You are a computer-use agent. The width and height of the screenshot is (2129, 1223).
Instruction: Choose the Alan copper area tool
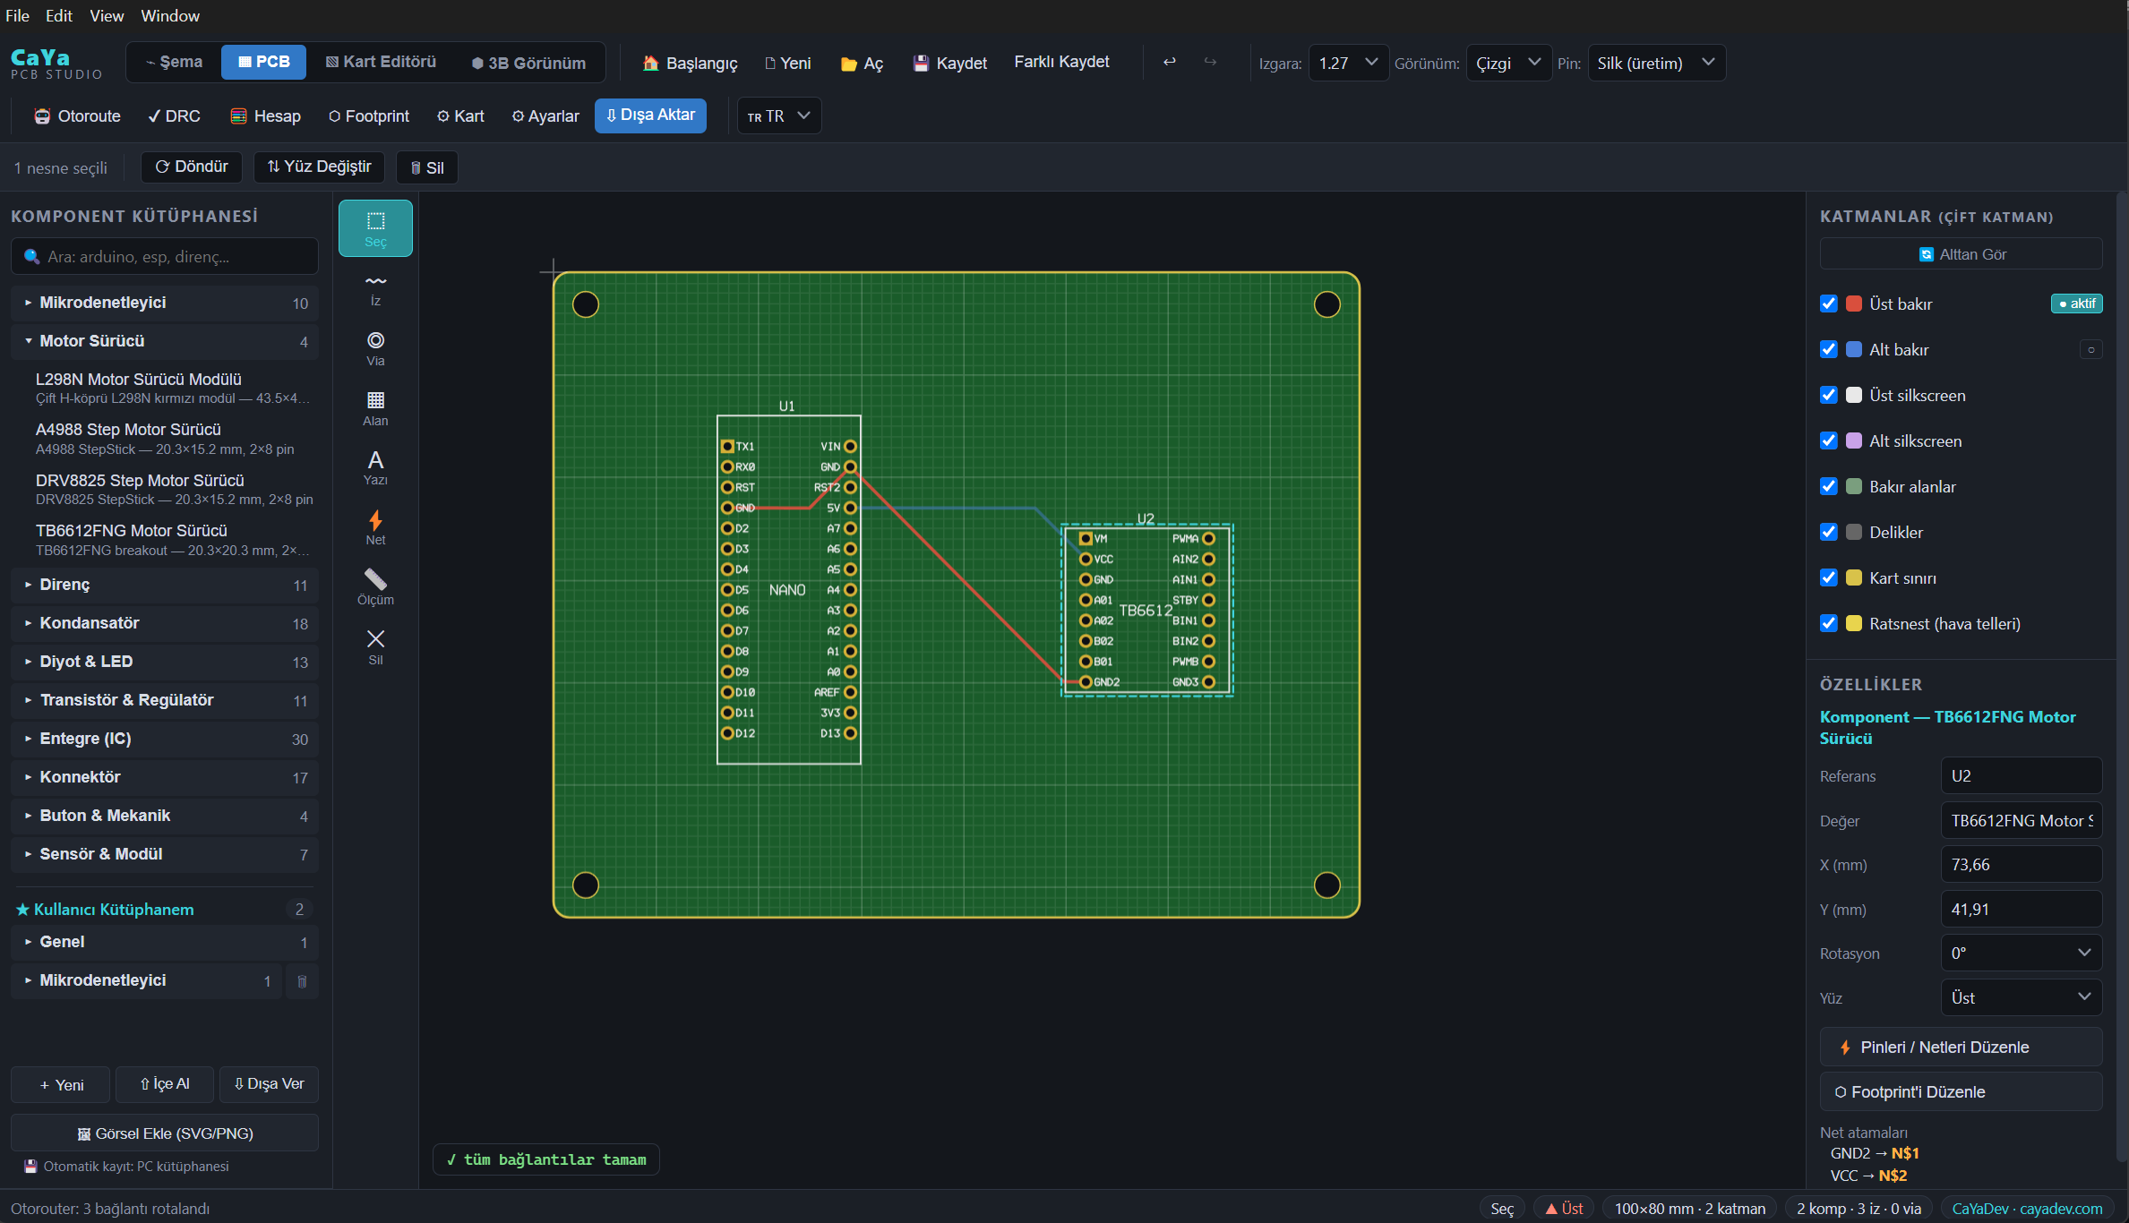click(375, 409)
